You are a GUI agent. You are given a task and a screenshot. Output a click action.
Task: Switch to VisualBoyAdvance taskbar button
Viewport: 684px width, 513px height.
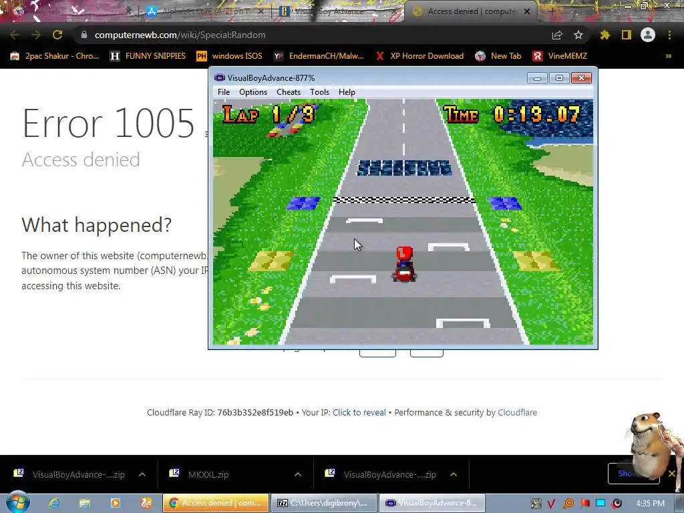tap(432, 503)
